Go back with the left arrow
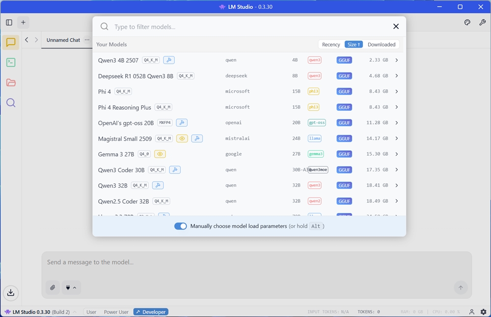This screenshot has width=491, height=317. pyautogui.click(x=27, y=40)
